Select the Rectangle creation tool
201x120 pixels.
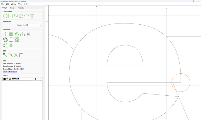pyautogui.click(x=10, y=16)
